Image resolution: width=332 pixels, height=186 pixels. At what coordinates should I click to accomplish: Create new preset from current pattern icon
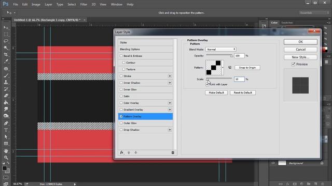point(230,68)
